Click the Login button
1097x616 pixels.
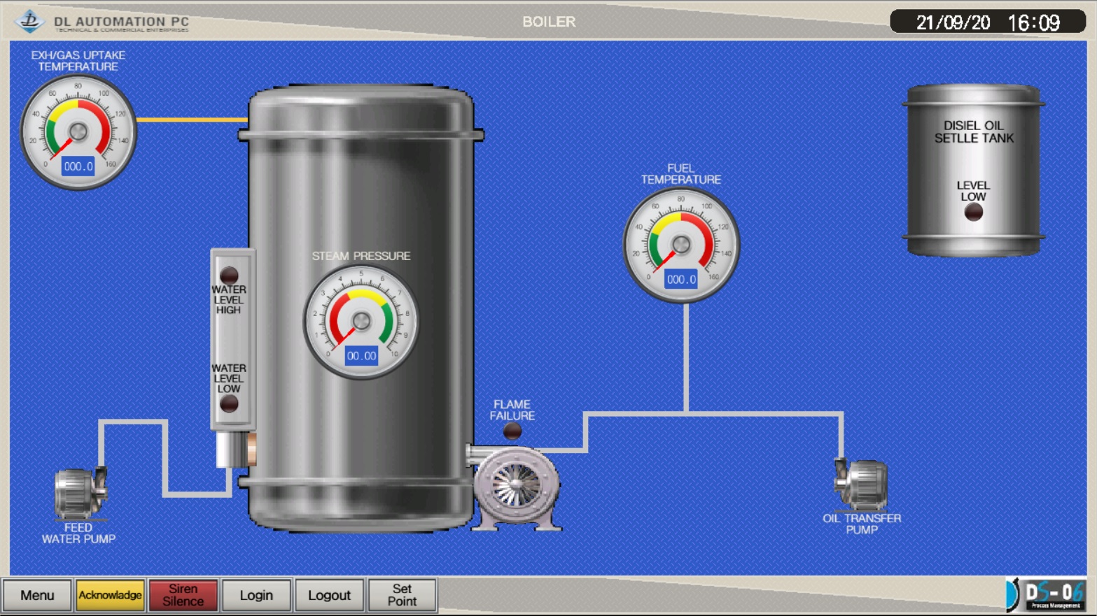[256, 595]
